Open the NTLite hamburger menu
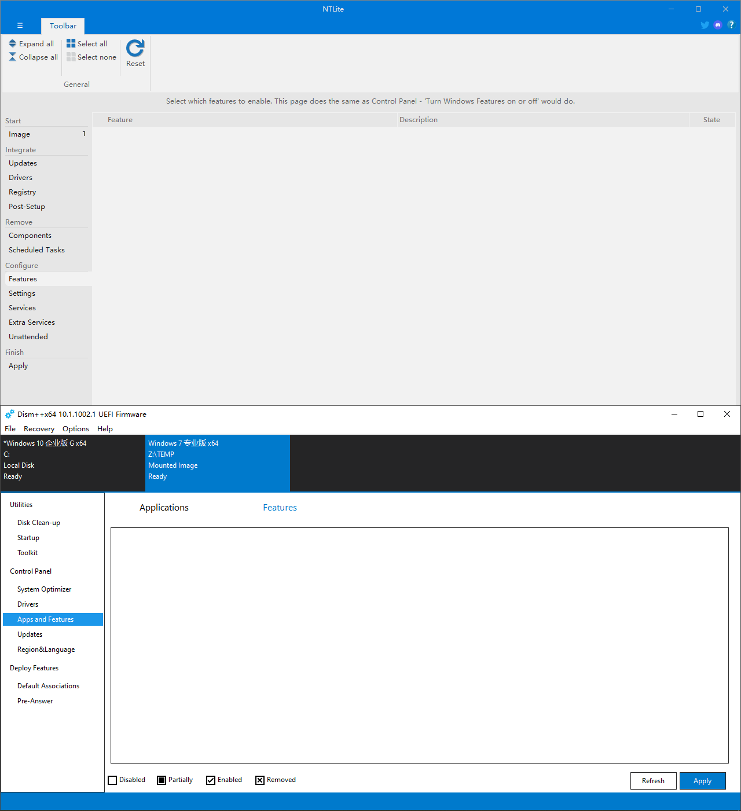Image resolution: width=741 pixels, height=811 pixels. click(20, 25)
